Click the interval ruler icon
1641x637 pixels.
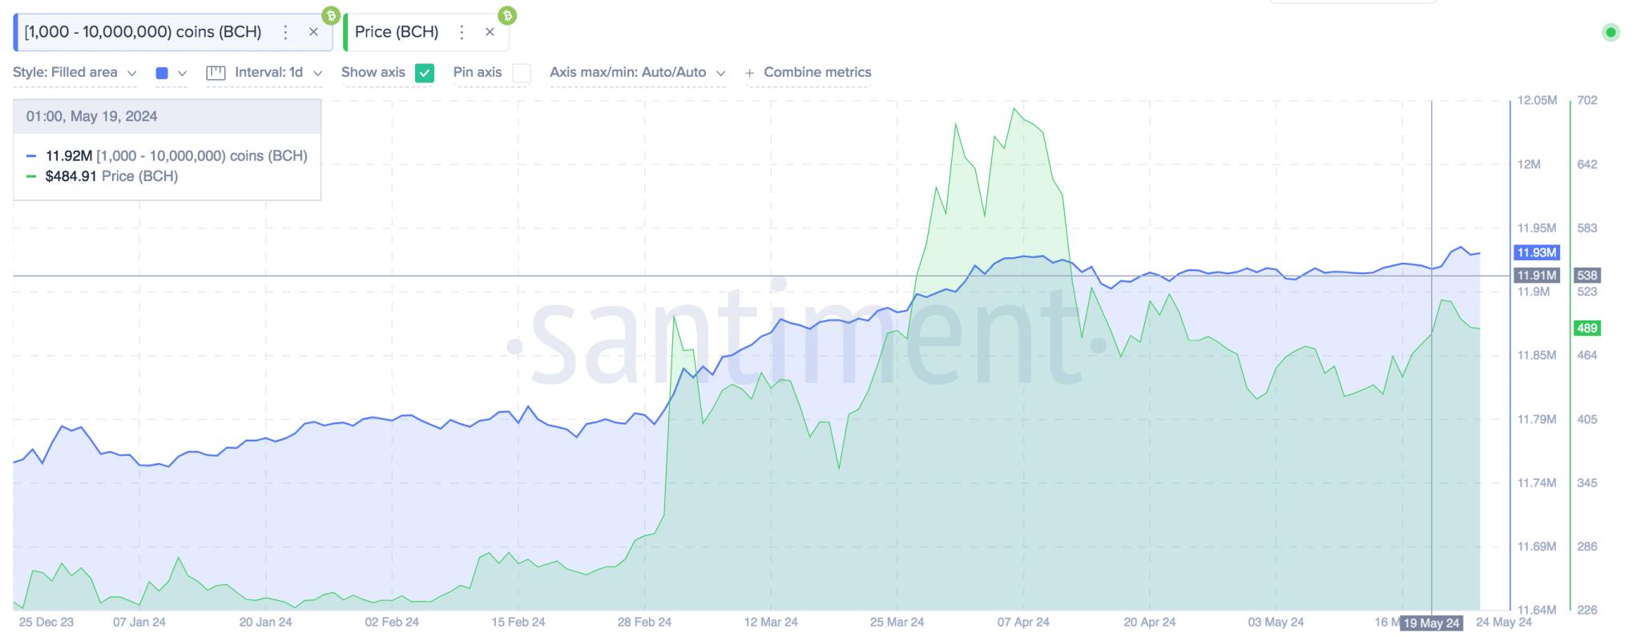point(216,73)
